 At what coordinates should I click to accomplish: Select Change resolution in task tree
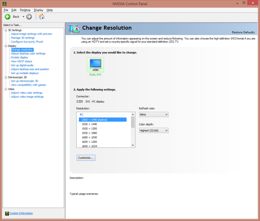click(22, 50)
